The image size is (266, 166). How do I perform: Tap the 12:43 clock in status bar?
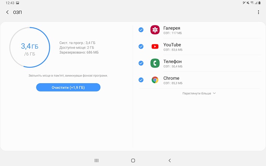click(10, 3)
